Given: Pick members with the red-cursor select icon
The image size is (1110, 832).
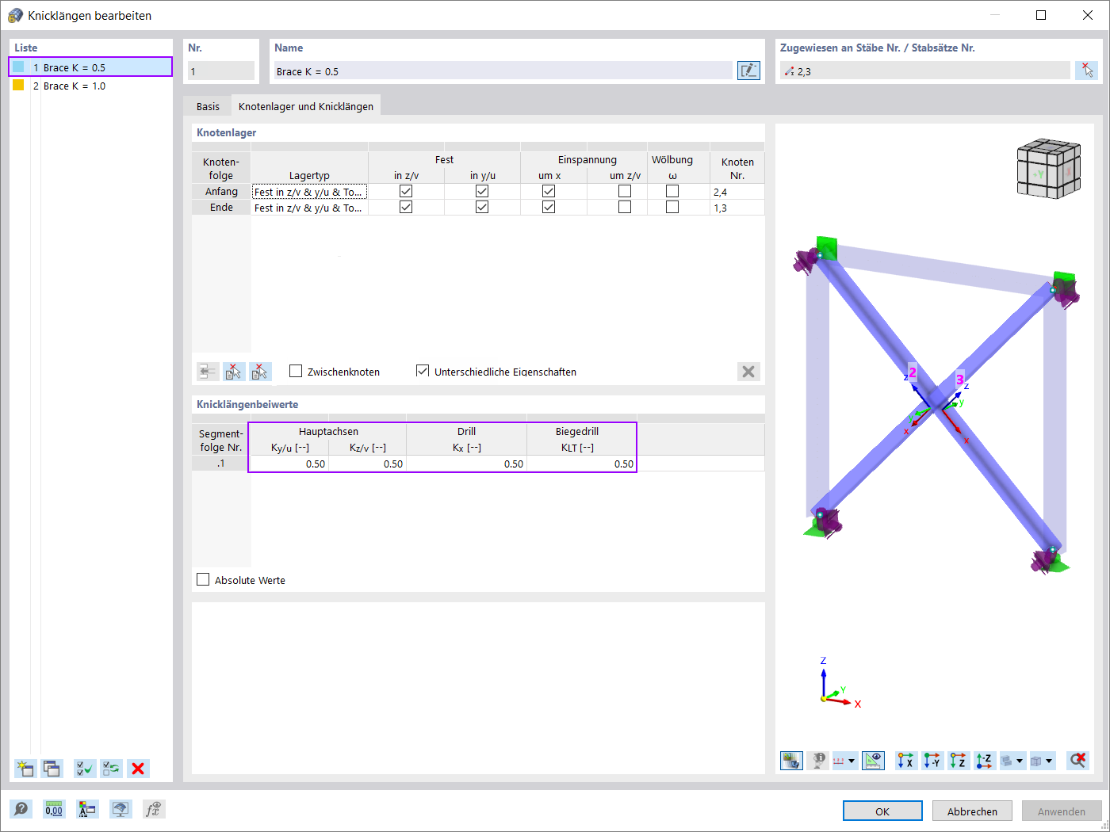Looking at the screenshot, I should [1087, 71].
